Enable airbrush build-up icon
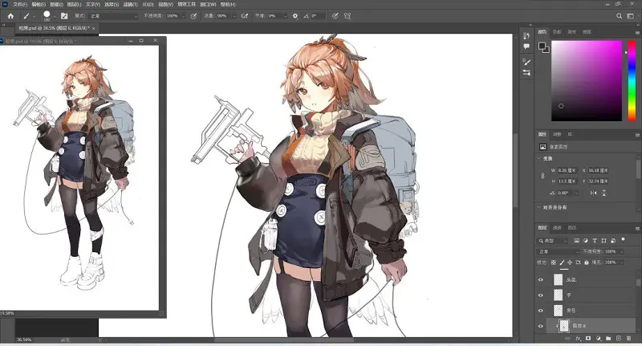Viewport: 642px width, 346px height. tap(245, 16)
